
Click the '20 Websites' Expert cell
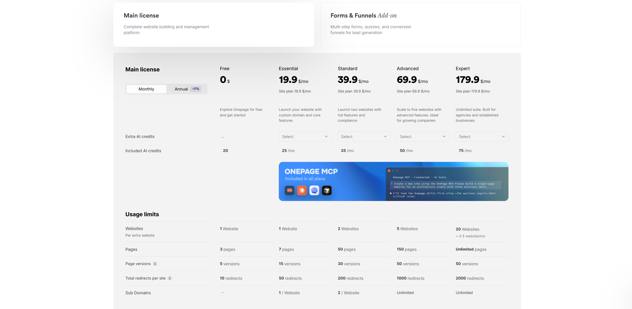pyautogui.click(x=467, y=229)
